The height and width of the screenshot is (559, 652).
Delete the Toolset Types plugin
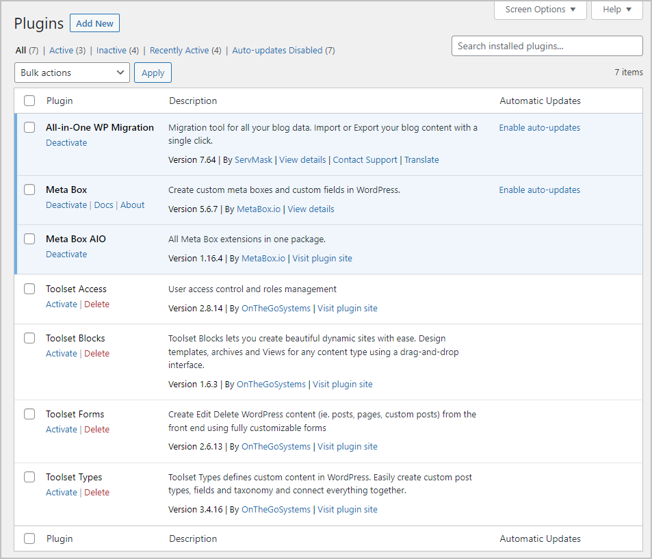[97, 492]
